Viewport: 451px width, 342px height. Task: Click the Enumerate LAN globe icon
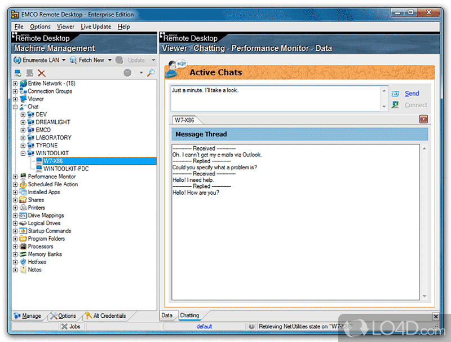(x=17, y=60)
